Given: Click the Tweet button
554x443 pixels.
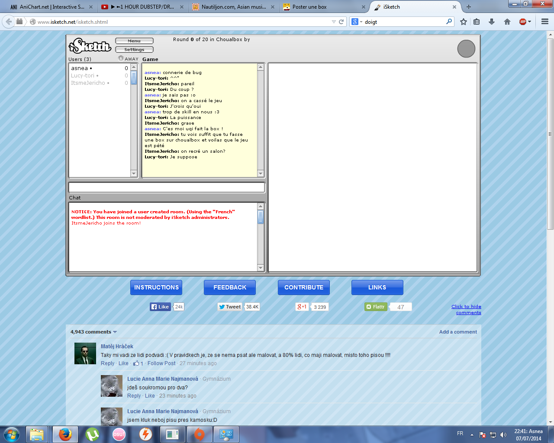Looking at the screenshot, I should [230, 307].
